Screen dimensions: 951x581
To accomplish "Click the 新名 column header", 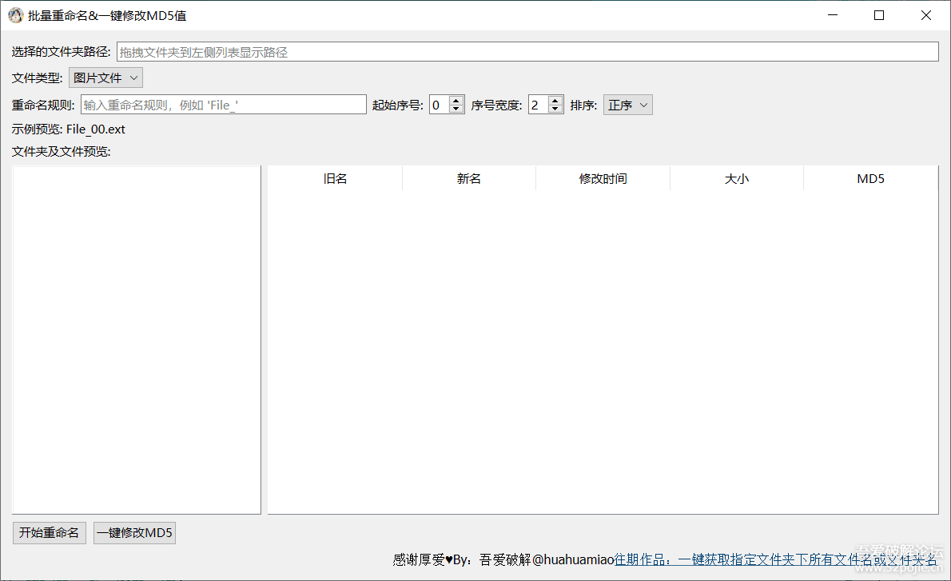I will coord(469,179).
